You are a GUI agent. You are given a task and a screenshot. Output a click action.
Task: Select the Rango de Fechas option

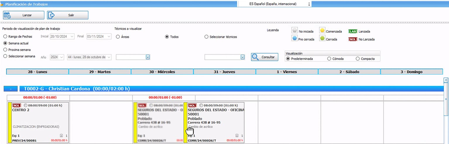5,37
